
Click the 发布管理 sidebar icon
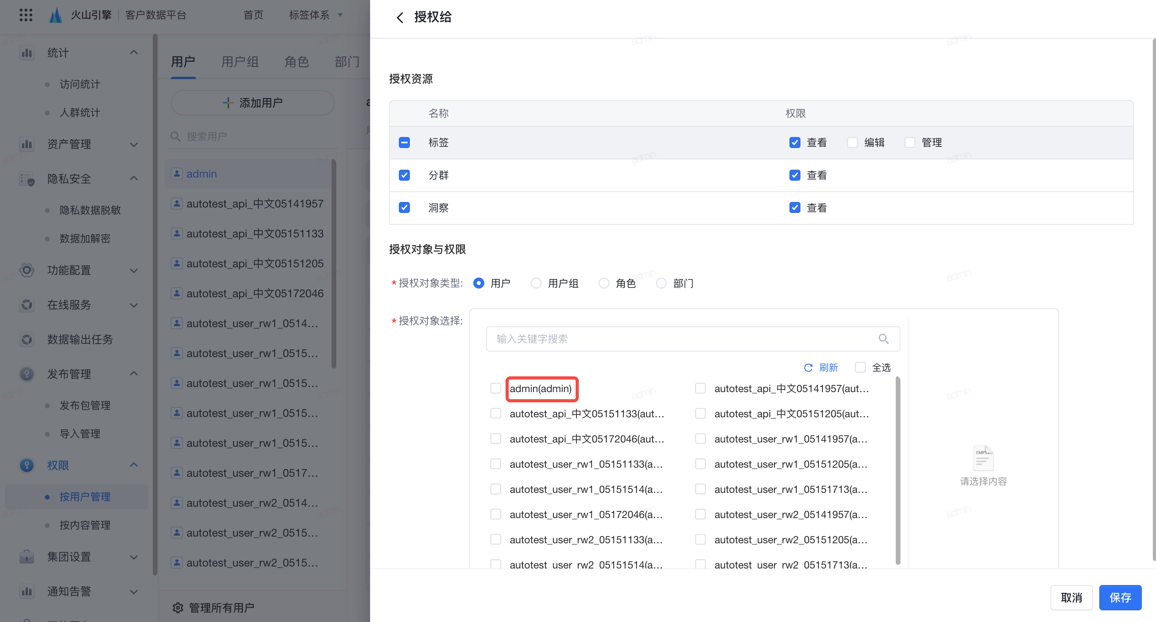click(x=27, y=374)
